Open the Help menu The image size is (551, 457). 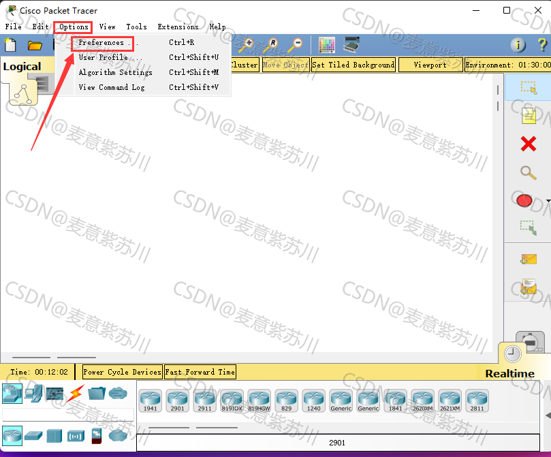217,27
